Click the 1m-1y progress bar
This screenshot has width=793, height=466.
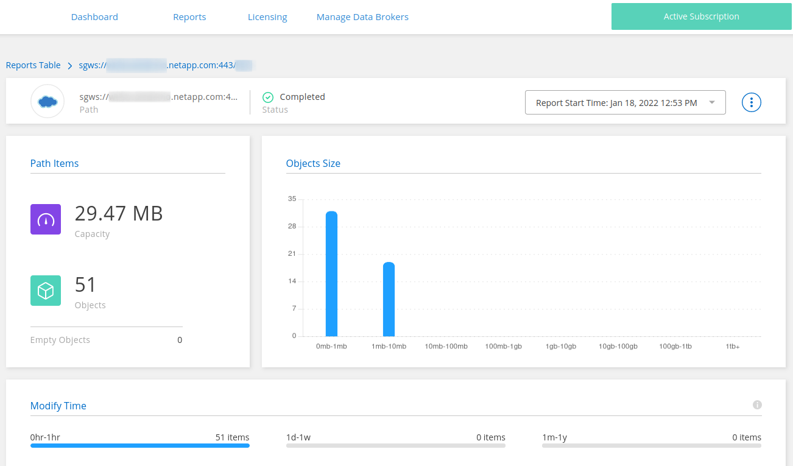(x=652, y=446)
